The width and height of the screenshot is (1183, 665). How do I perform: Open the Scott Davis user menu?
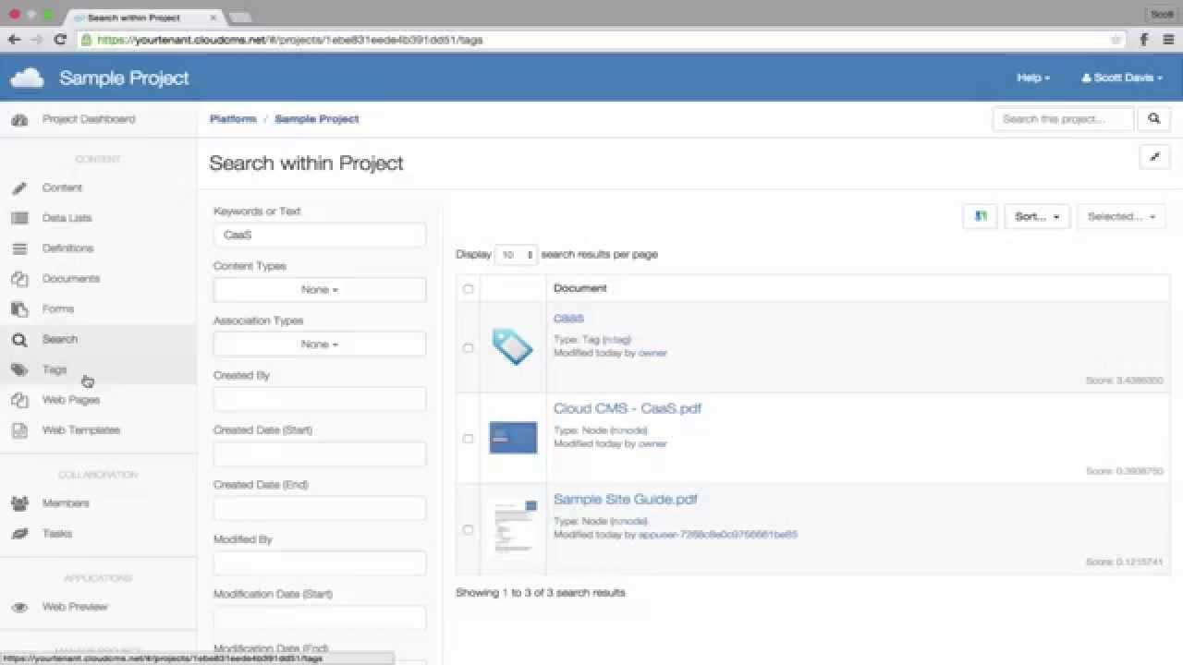1122,78
